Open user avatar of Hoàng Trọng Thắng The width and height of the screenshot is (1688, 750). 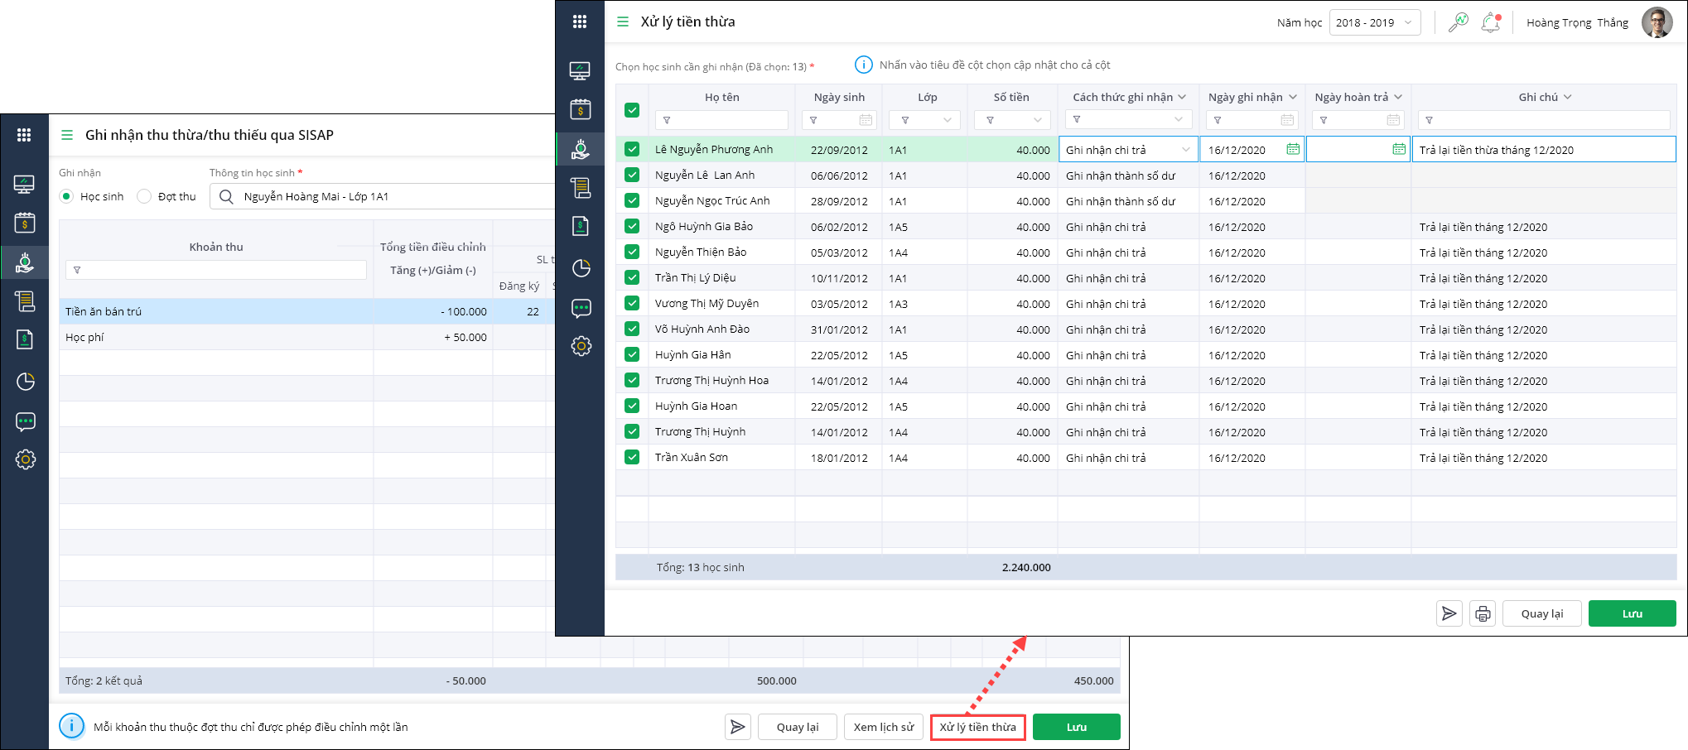click(x=1657, y=22)
